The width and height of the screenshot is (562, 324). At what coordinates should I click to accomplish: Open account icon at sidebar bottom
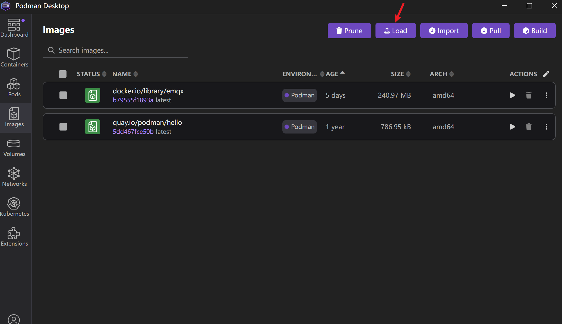[14, 320]
